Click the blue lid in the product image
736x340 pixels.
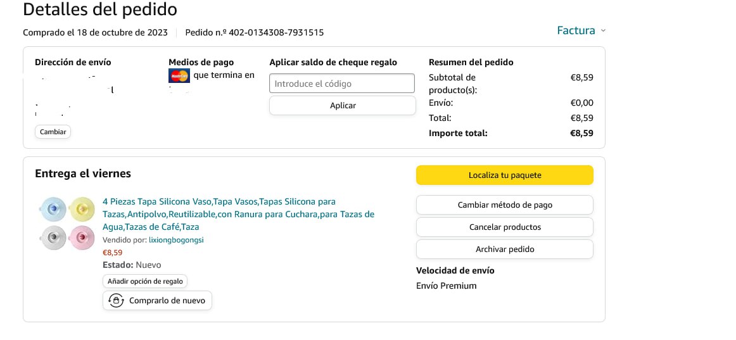tap(53, 208)
